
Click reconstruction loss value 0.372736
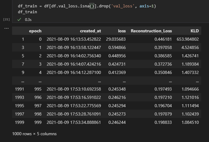click(163, 64)
